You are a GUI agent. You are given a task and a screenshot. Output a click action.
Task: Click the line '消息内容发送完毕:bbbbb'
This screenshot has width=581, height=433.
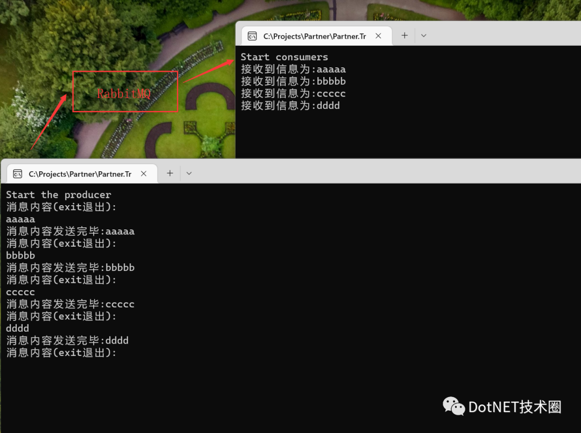(70, 268)
